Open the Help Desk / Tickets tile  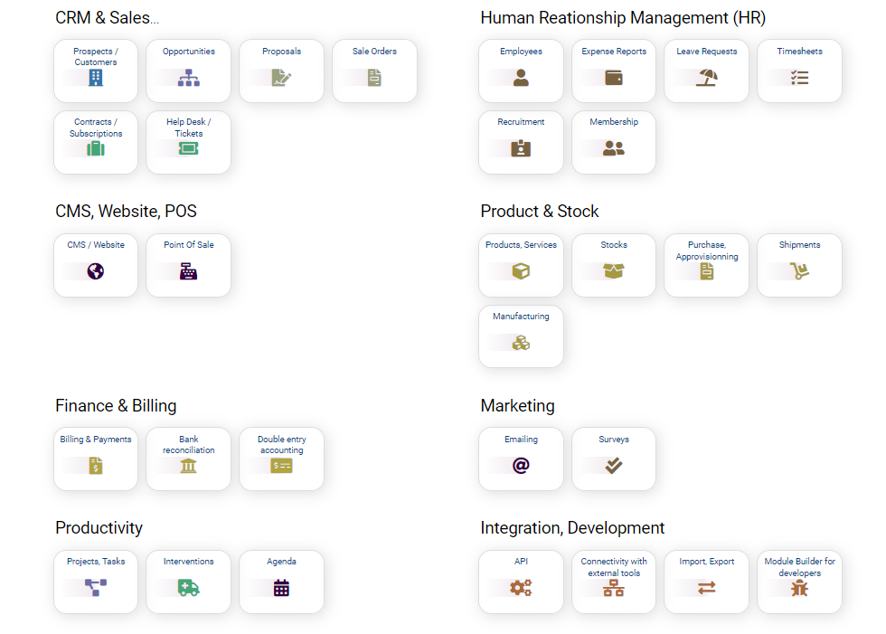(x=189, y=142)
